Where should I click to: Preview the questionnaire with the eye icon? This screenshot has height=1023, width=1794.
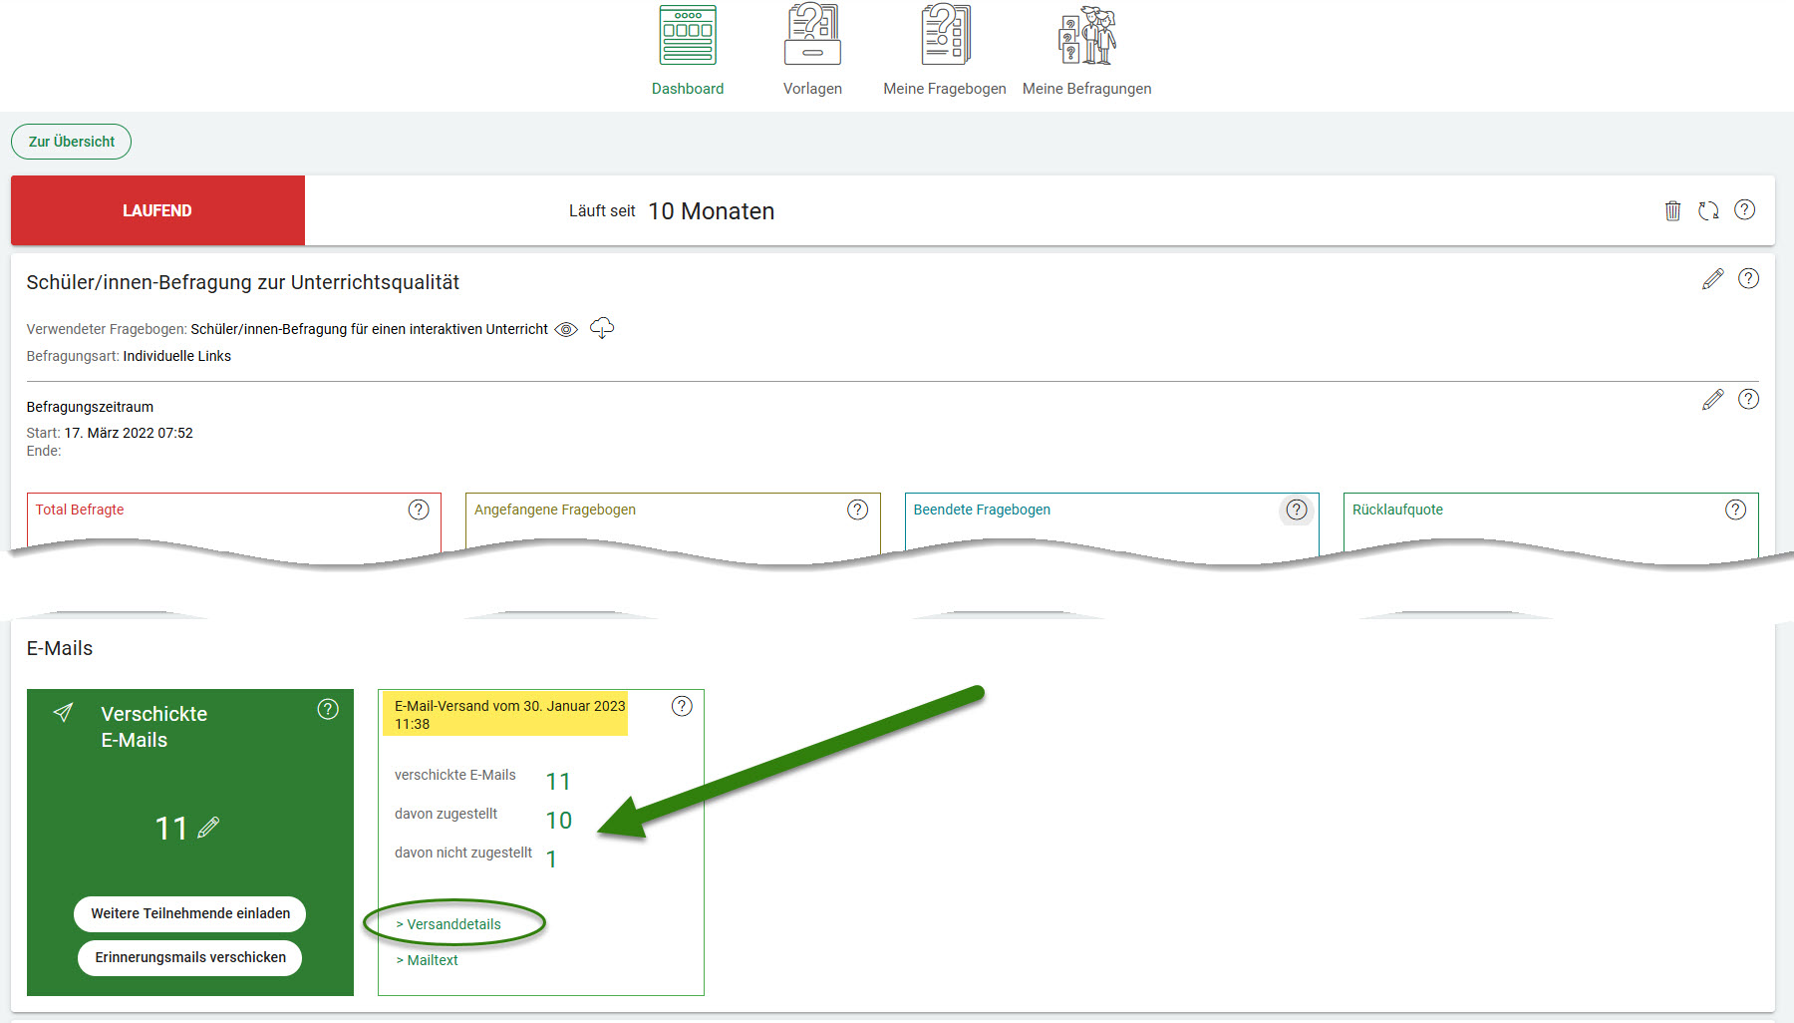(x=566, y=329)
